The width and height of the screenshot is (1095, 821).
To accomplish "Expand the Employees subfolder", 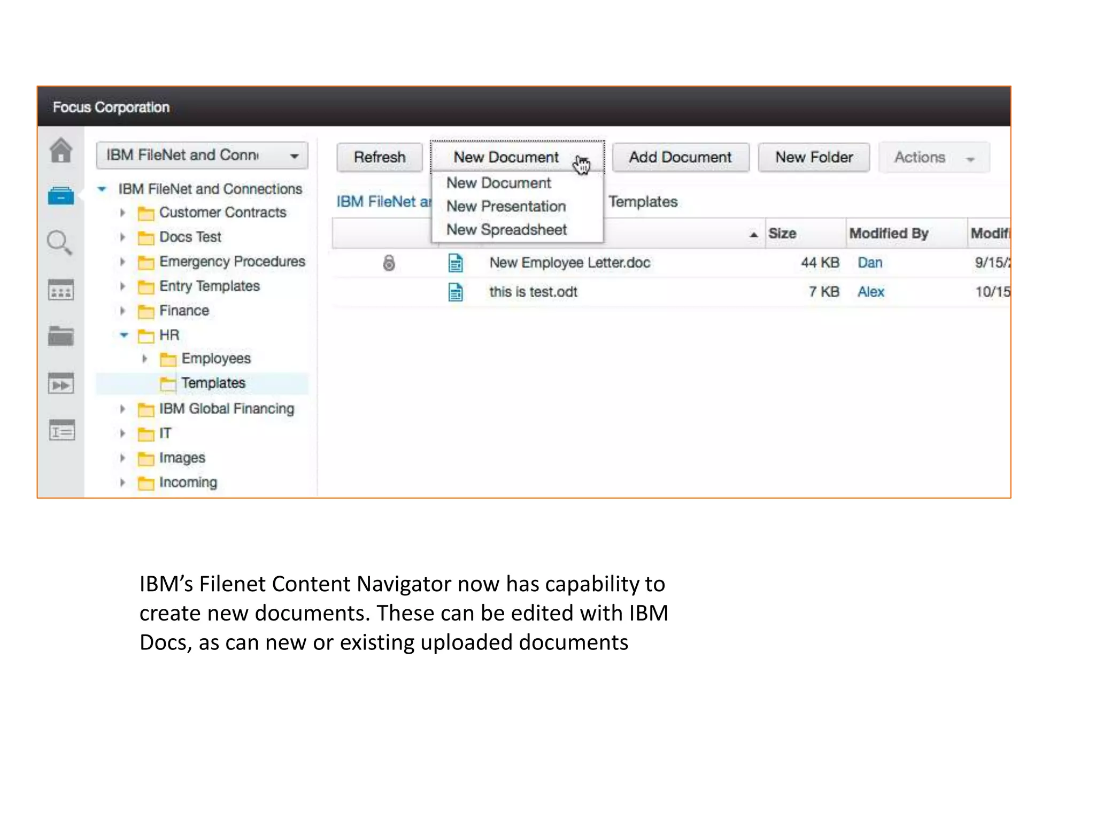I will [x=144, y=359].
